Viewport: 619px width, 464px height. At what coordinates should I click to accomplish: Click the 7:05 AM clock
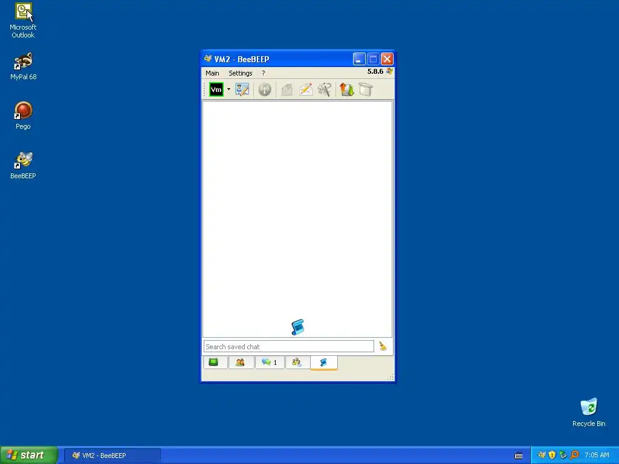tap(597, 456)
